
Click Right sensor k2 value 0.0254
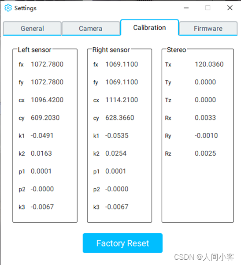[116, 153]
